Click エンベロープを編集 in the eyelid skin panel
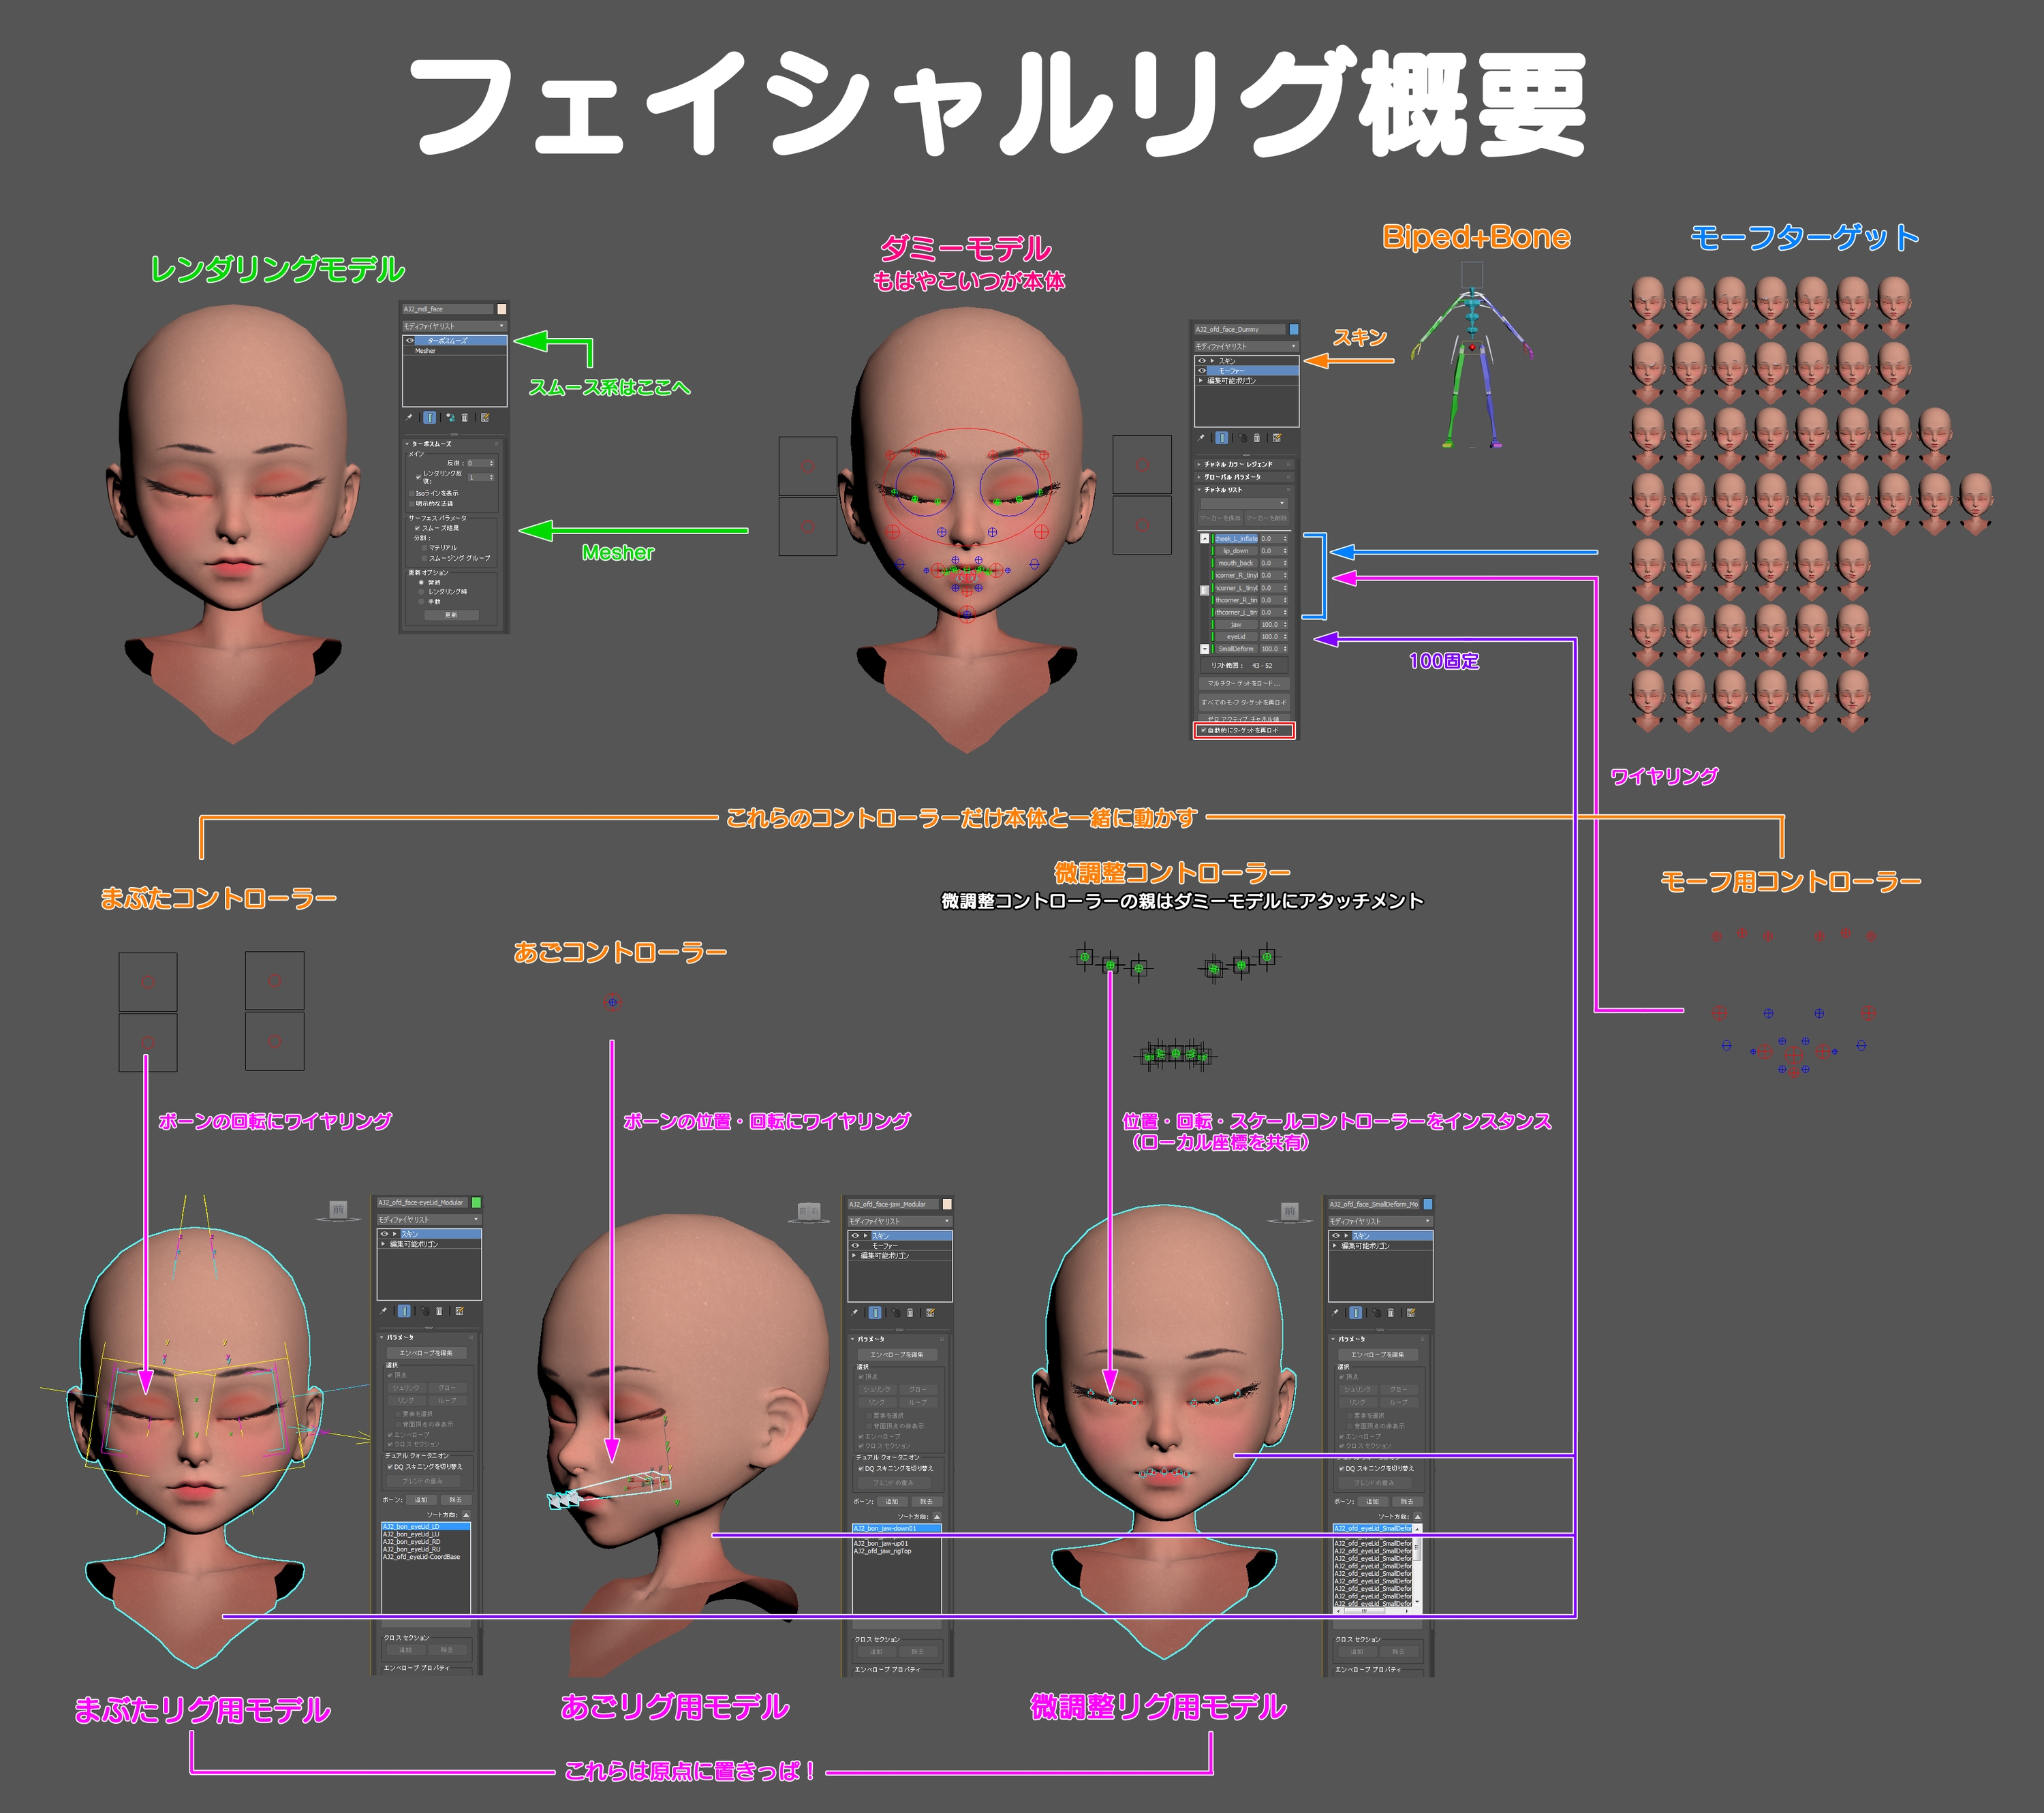Viewport: 2044px width, 1813px height. (x=427, y=1353)
